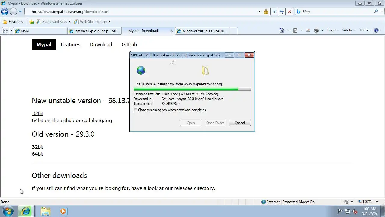The width and height of the screenshot is (385, 217).
Task: Click the Transfer rate 63.8KB/Sec text
Action: pos(171,104)
